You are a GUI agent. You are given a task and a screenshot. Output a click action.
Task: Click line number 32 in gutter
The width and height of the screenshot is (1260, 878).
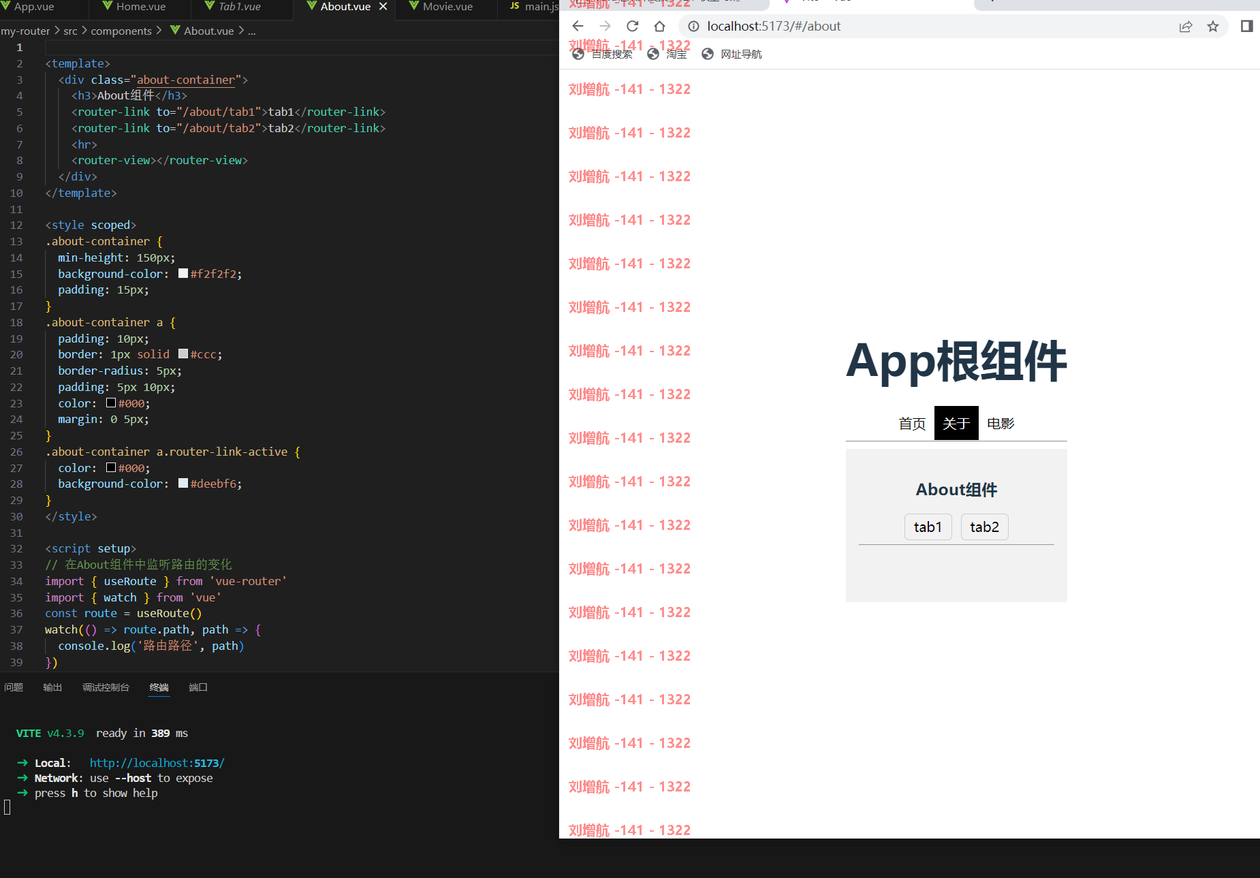(16, 548)
